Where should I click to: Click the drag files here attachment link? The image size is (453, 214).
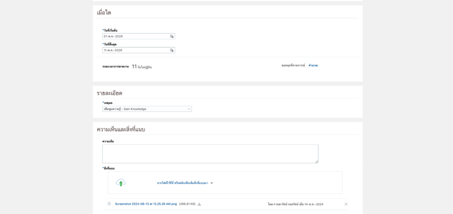(x=182, y=183)
